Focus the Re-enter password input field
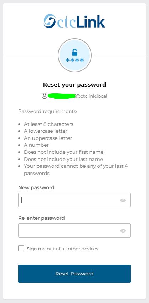149x303 pixels. click(x=74, y=230)
